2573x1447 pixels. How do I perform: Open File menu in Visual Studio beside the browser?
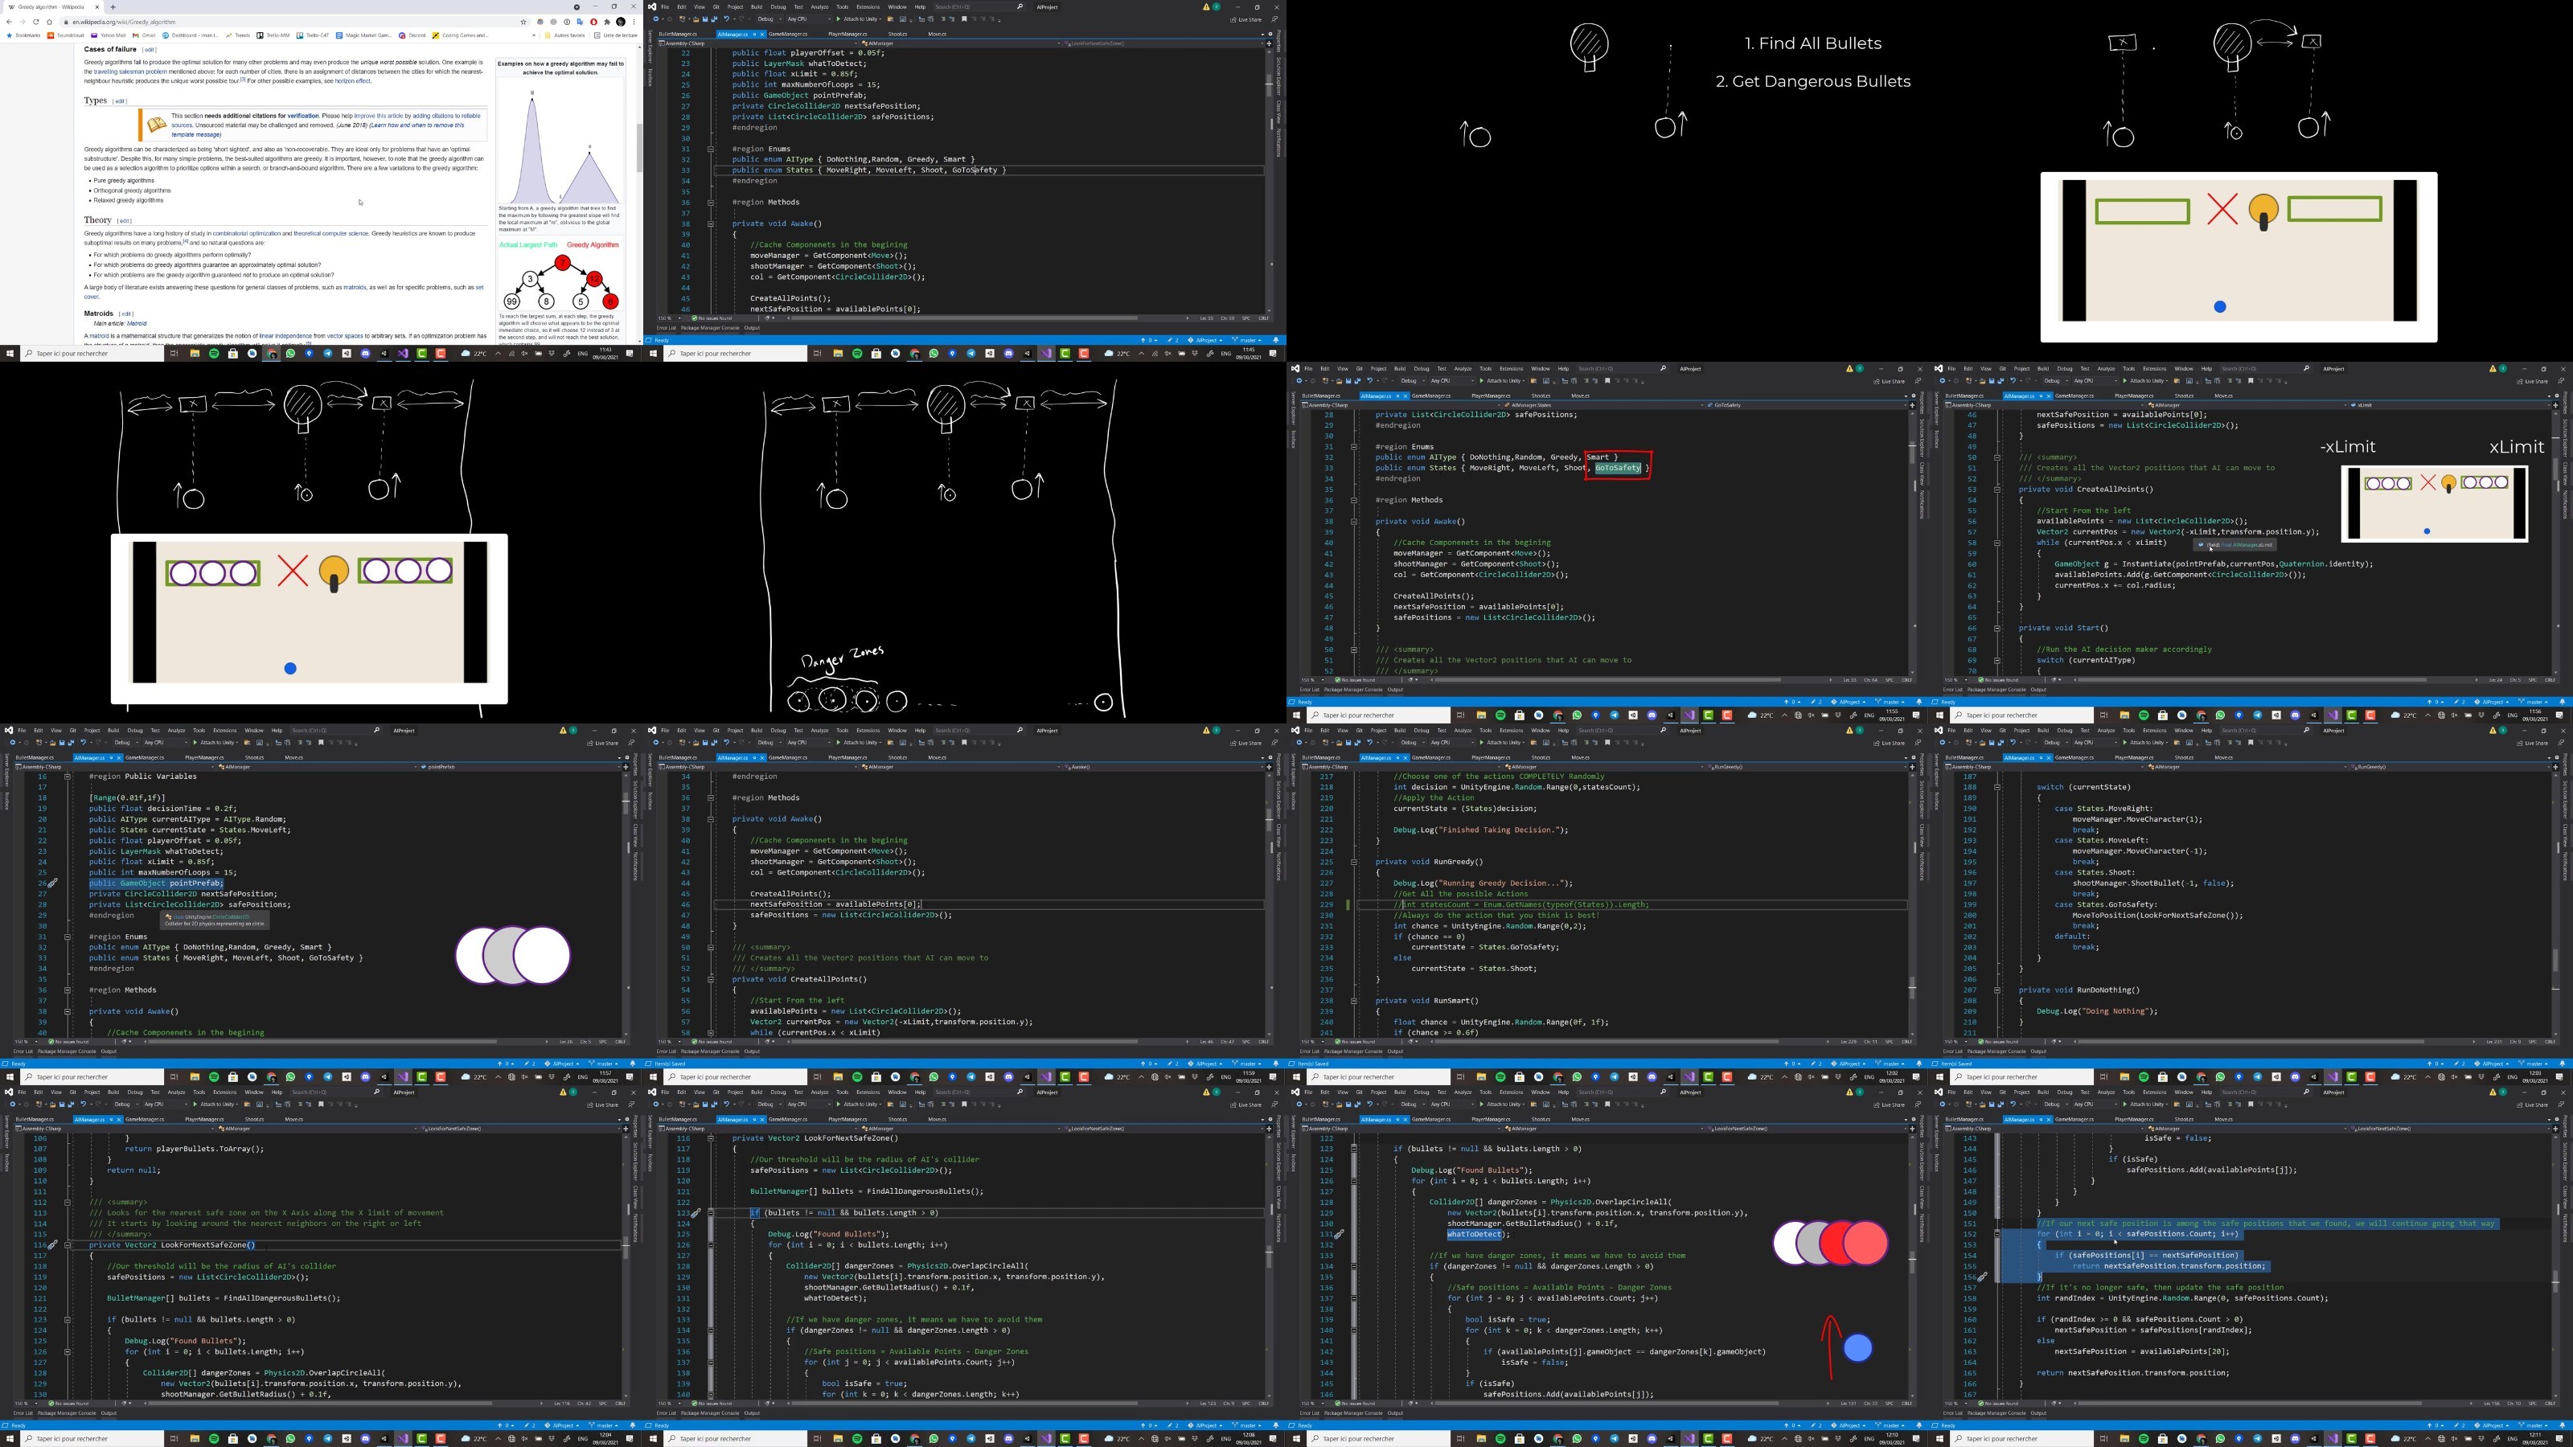point(665,7)
